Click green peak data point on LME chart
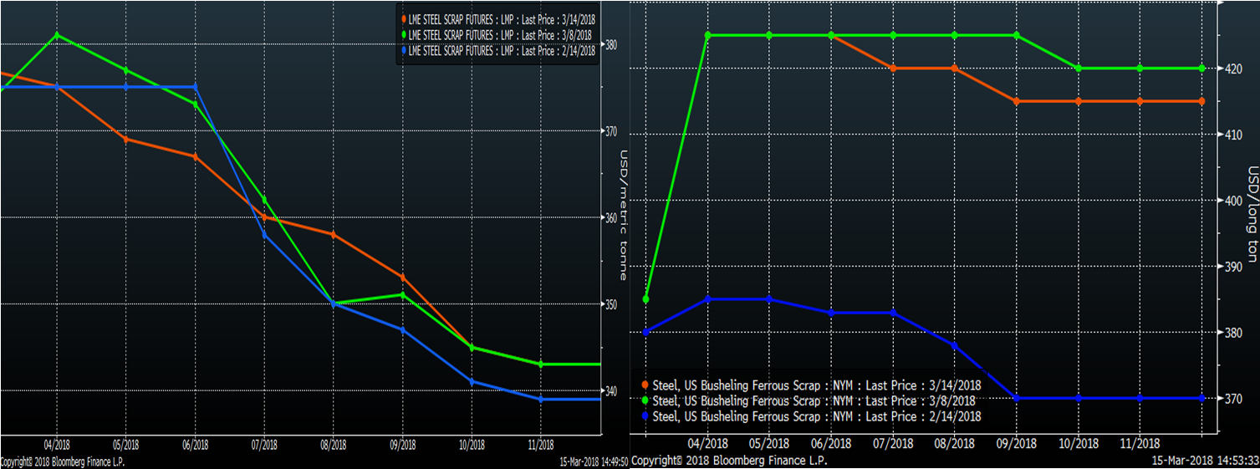This screenshot has width=1260, height=469. coord(57,35)
